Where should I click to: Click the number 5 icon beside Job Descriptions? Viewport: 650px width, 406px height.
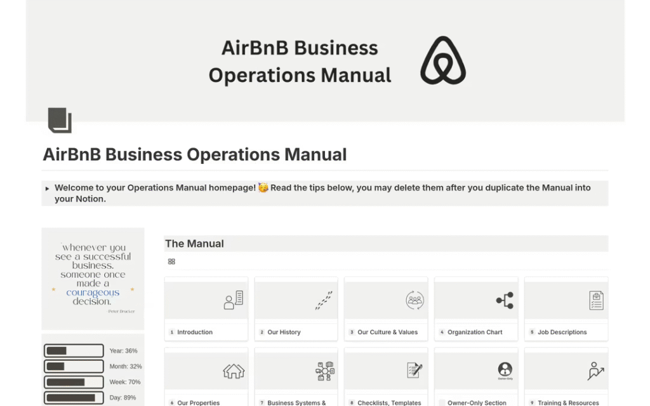[532, 332]
